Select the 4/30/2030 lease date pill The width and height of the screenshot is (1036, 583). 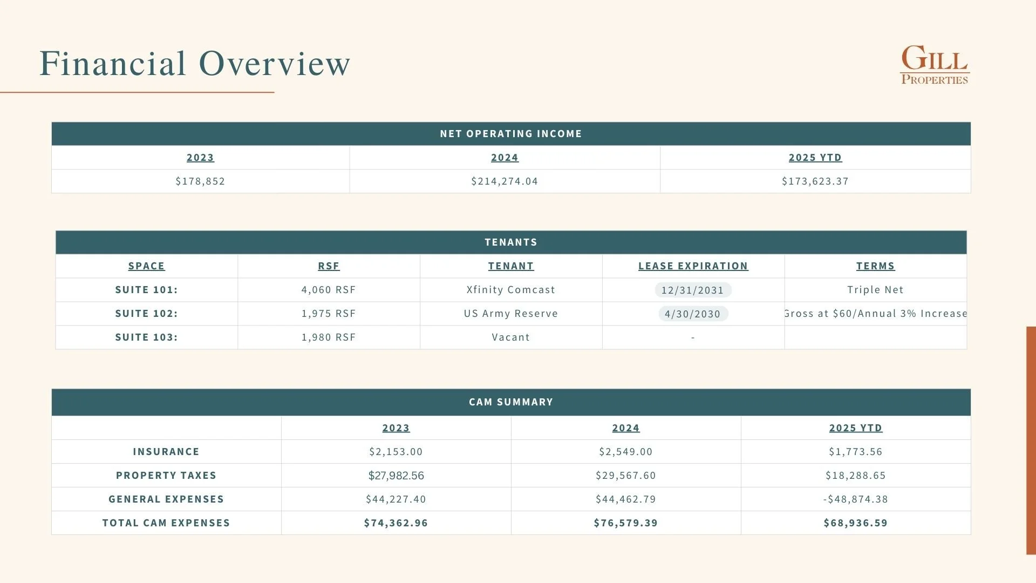tap(693, 314)
